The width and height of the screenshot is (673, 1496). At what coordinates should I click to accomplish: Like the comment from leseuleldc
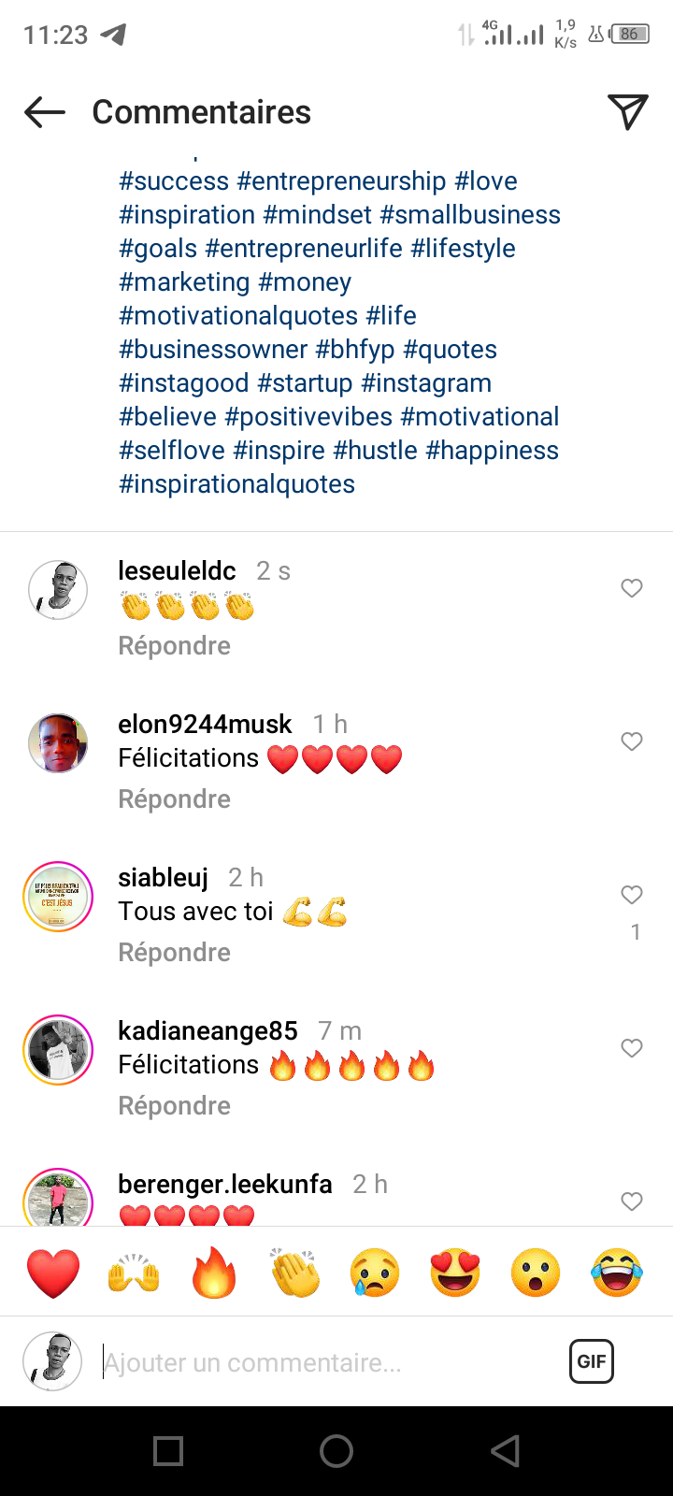(x=632, y=588)
